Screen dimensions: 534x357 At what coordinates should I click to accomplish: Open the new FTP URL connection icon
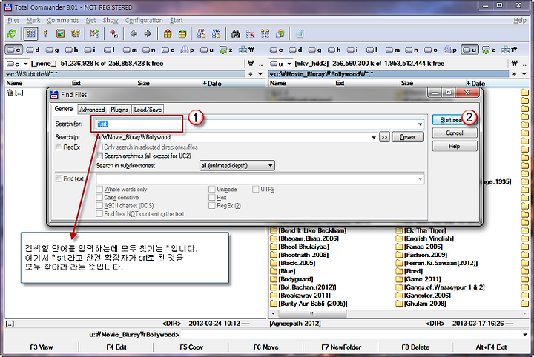[x=217, y=33]
